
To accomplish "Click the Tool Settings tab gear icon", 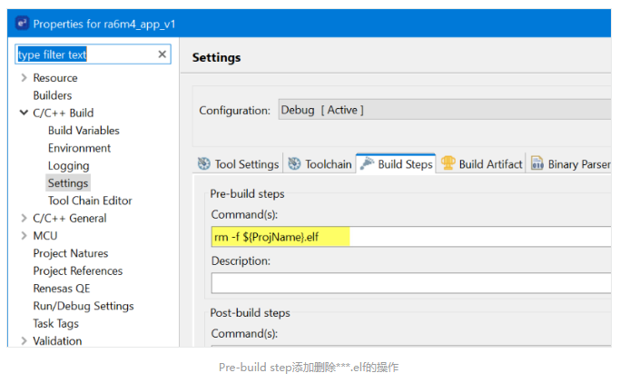I will point(204,163).
